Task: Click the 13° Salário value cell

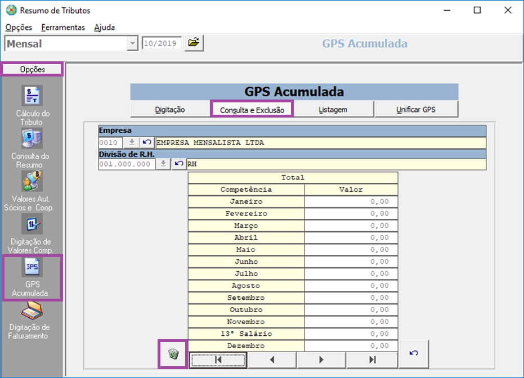Action: [x=351, y=334]
